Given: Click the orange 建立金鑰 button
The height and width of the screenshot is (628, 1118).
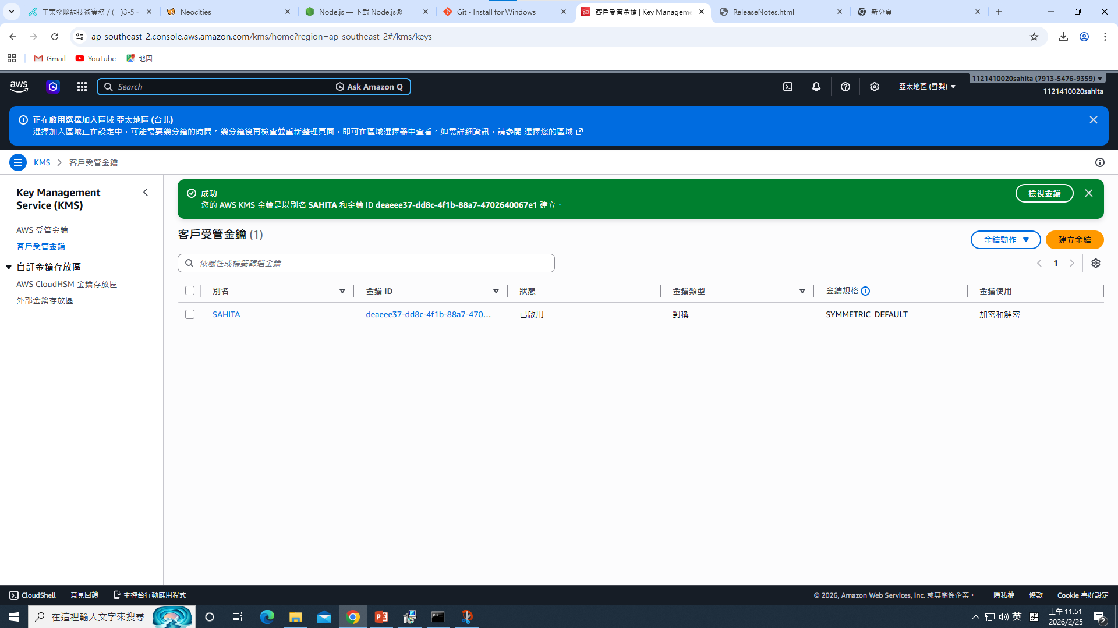Looking at the screenshot, I should point(1074,240).
